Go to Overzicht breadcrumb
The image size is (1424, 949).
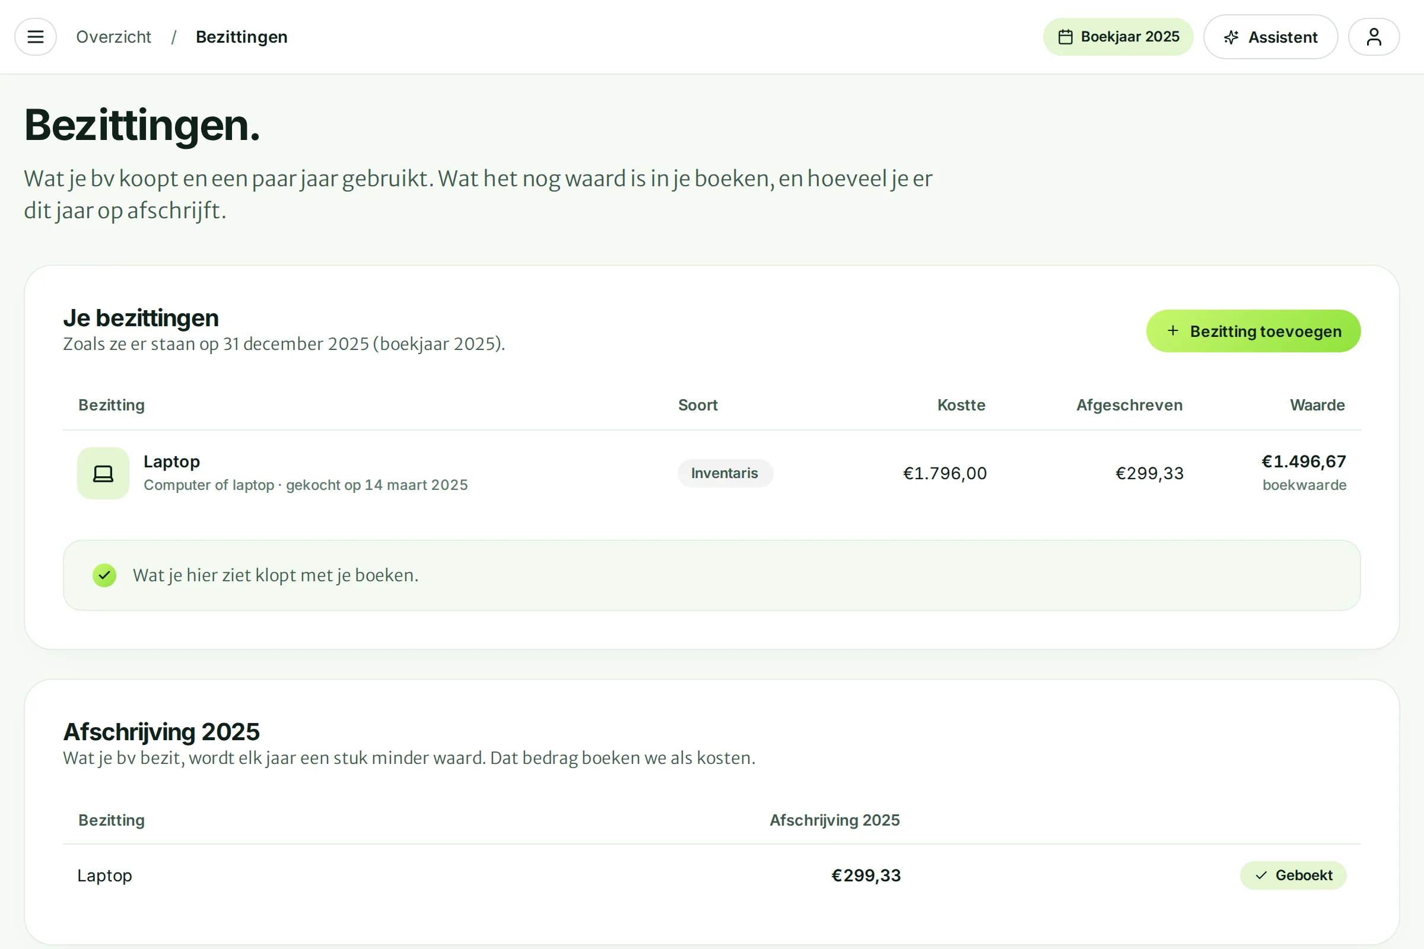coord(113,37)
